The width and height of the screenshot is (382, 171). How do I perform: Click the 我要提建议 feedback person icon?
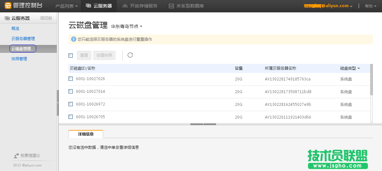pyautogui.click(x=16, y=156)
